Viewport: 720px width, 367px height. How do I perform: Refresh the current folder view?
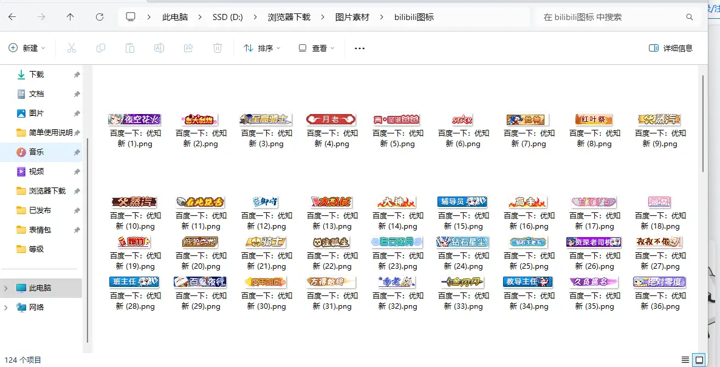(x=100, y=17)
